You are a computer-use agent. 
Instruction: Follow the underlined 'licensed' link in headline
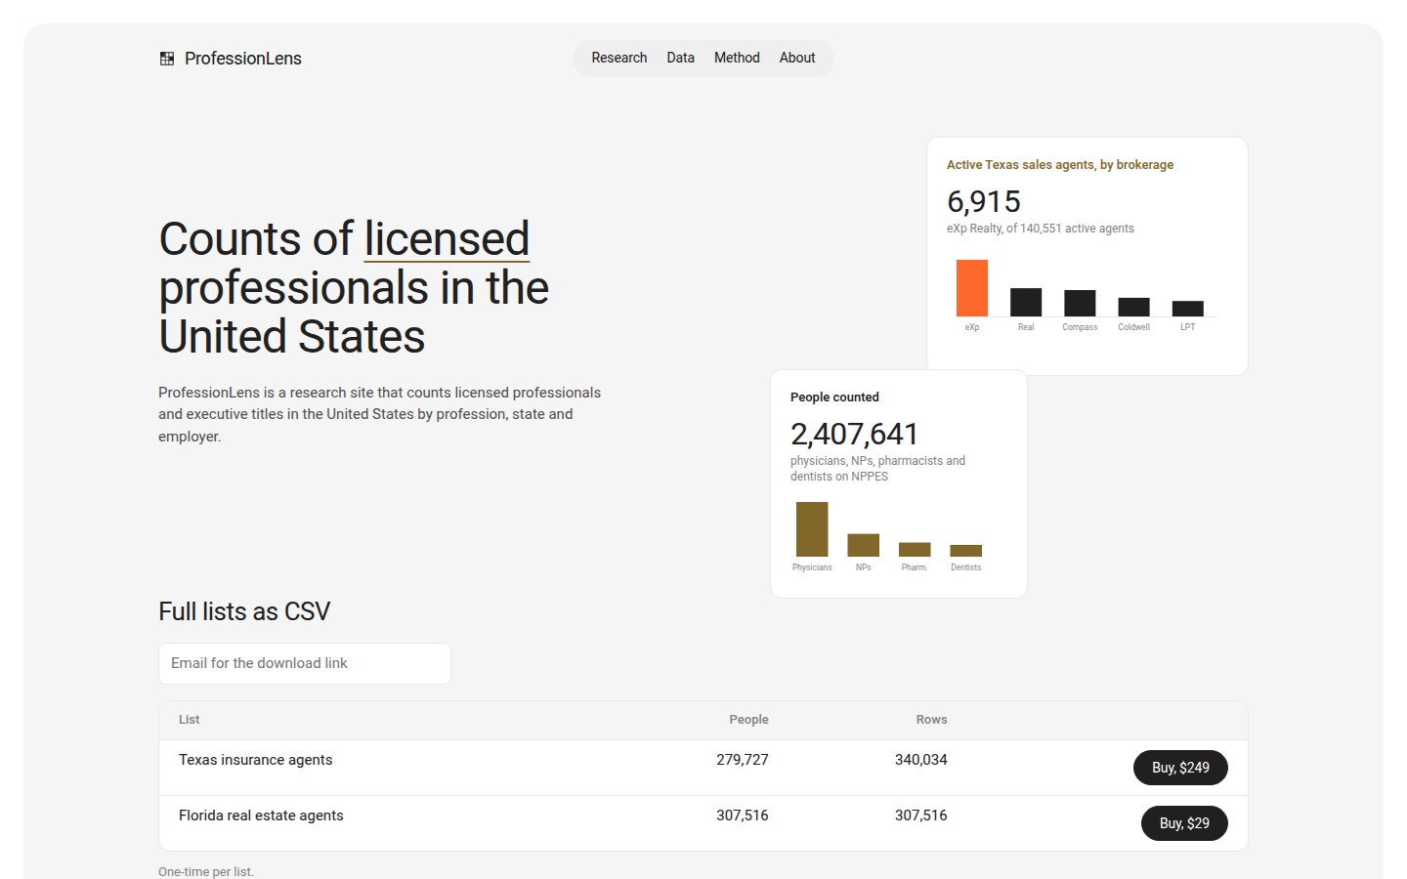[447, 239]
